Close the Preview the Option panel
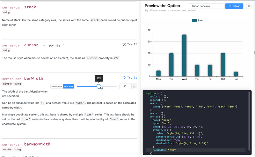255x157 pixels. click(249, 6)
